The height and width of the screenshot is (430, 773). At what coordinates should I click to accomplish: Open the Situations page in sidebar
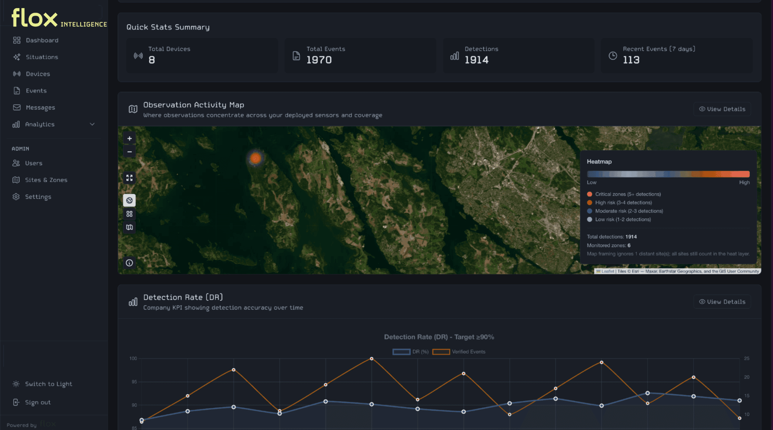click(x=42, y=57)
